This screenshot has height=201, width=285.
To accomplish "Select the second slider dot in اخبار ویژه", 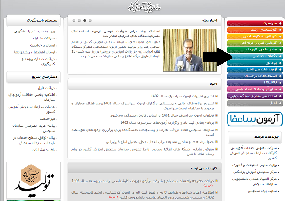I will (79, 20).
